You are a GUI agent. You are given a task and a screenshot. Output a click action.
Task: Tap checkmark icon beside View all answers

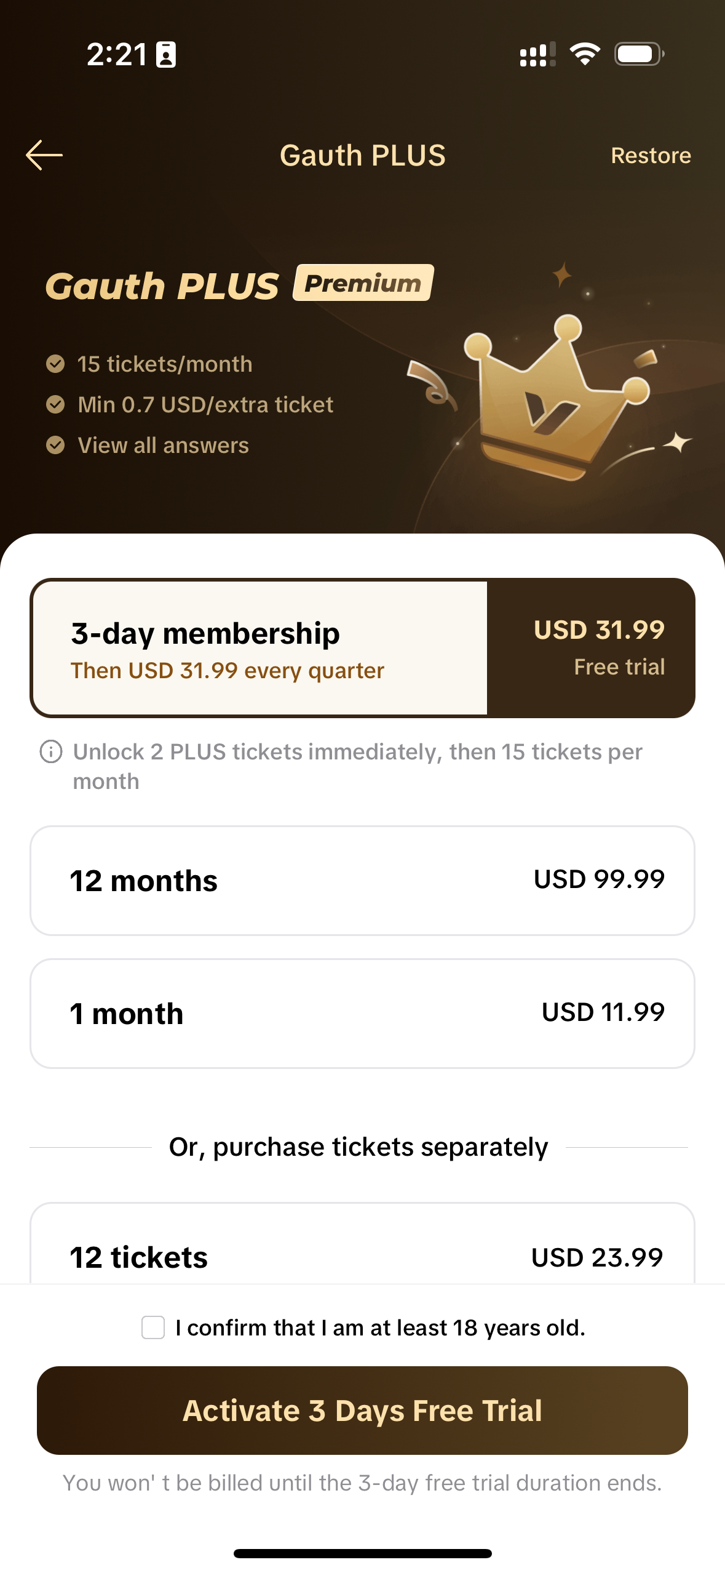[x=55, y=445]
